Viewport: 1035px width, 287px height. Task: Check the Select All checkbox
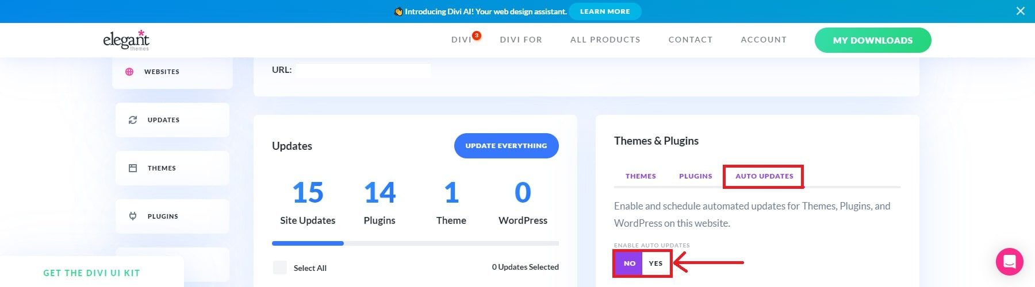click(x=280, y=267)
